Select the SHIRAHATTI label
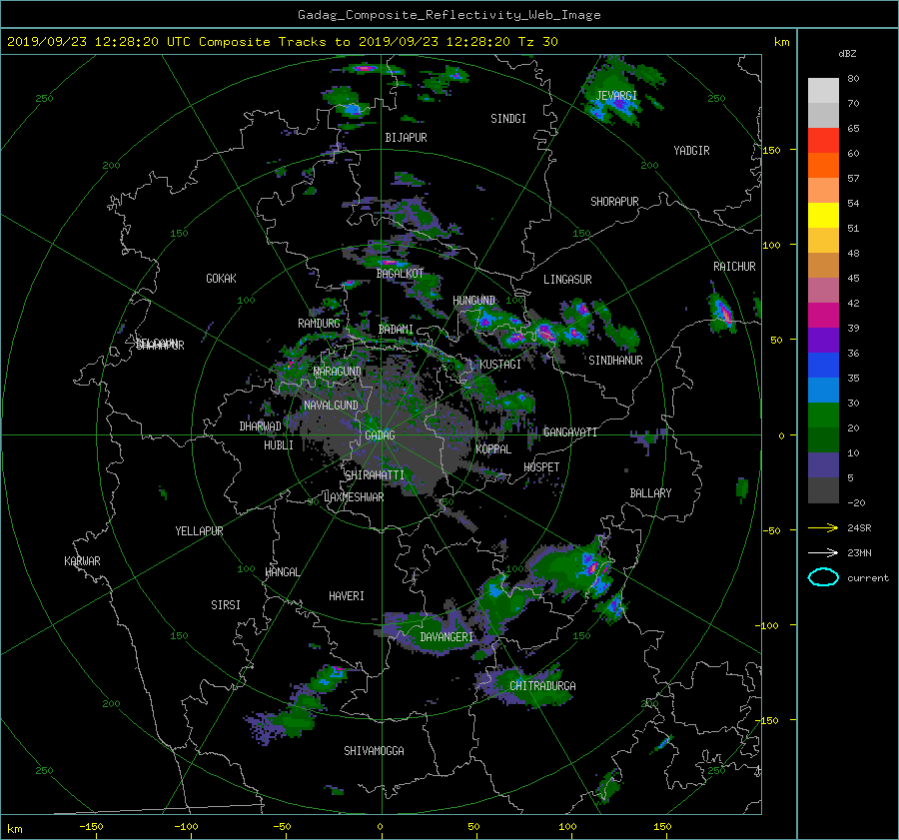 [x=374, y=475]
